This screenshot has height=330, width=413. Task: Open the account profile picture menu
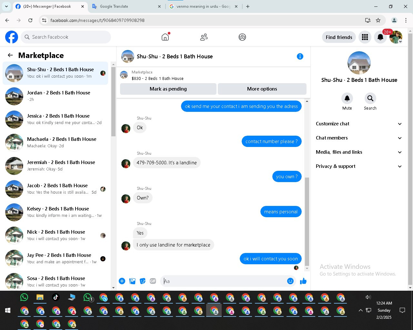point(396,37)
